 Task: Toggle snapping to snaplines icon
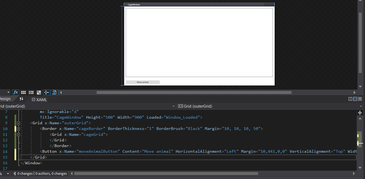point(47,92)
